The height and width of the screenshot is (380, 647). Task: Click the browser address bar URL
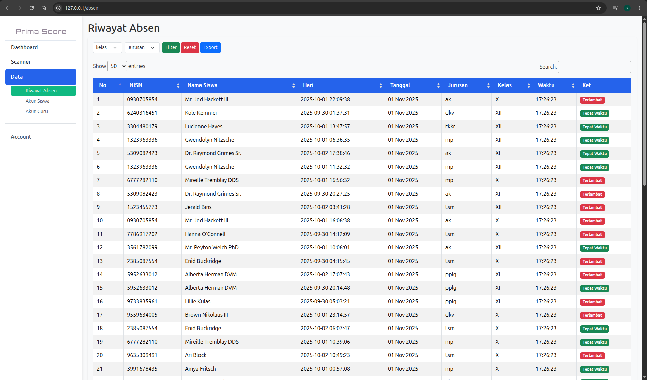82,8
